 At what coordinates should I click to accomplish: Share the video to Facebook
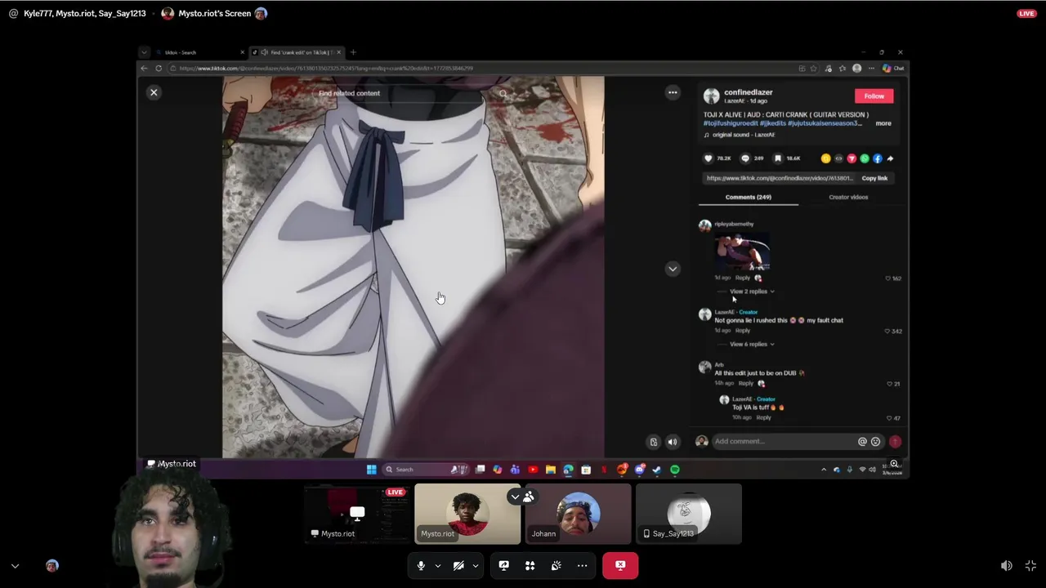[x=878, y=158]
